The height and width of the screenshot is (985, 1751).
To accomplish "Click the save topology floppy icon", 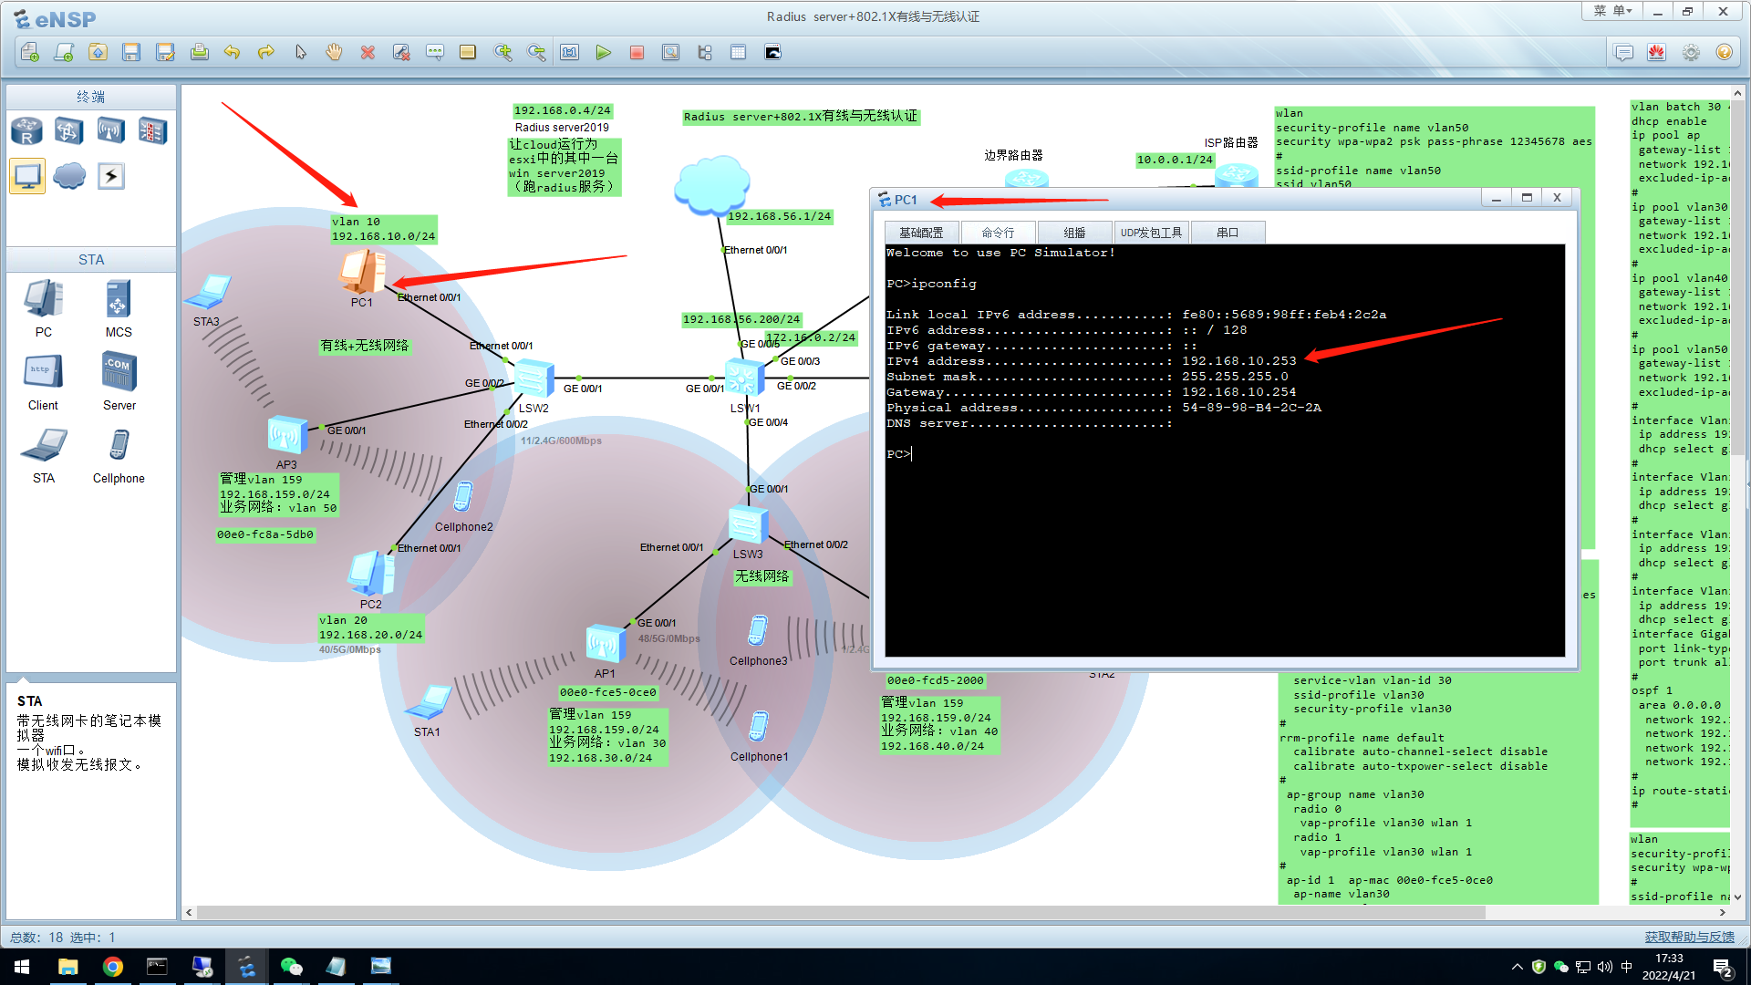I will point(131,53).
